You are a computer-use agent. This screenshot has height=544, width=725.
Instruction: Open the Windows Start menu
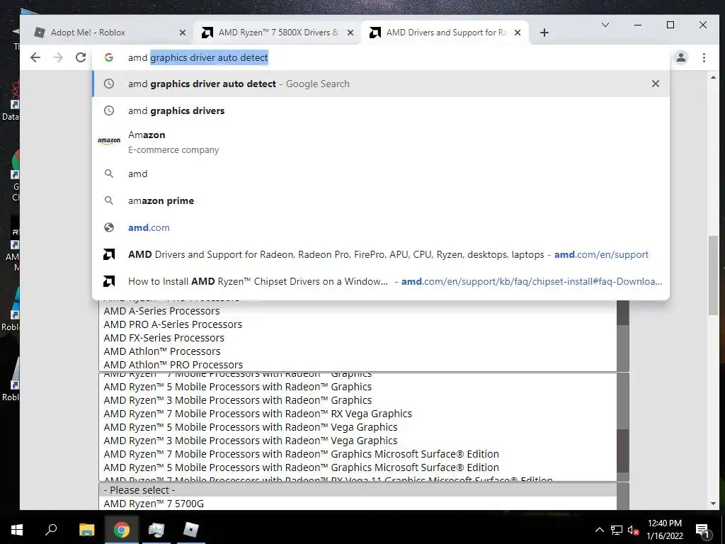[x=17, y=530]
